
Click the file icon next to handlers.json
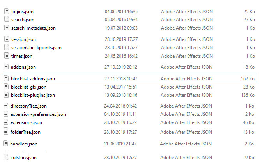(5, 144)
